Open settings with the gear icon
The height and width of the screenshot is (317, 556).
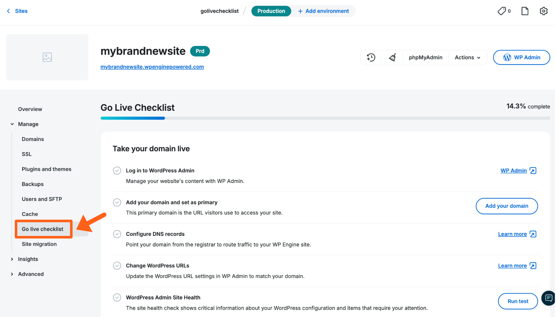pyautogui.click(x=544, y=11)
